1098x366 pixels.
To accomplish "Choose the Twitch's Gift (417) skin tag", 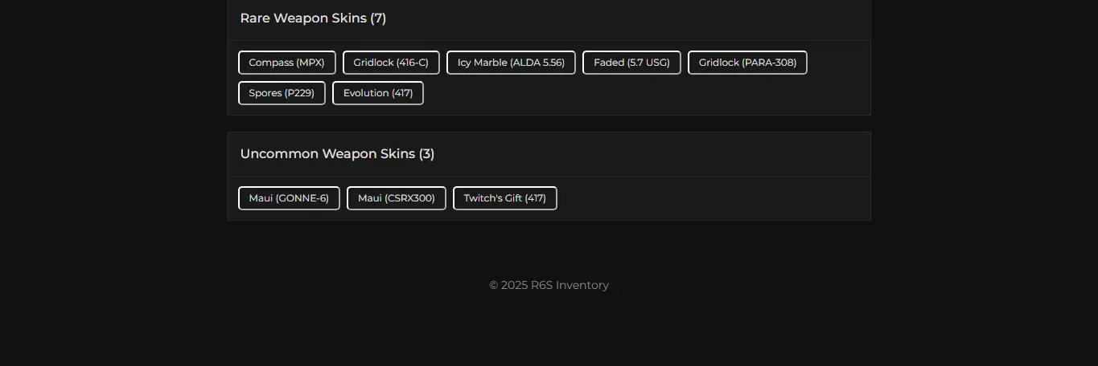I will point(504,198).
